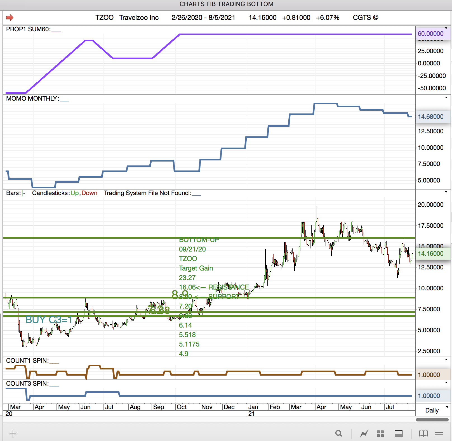Click the lightning-bolt chart line icon
The image size is (452, 441).
point(364,433)
